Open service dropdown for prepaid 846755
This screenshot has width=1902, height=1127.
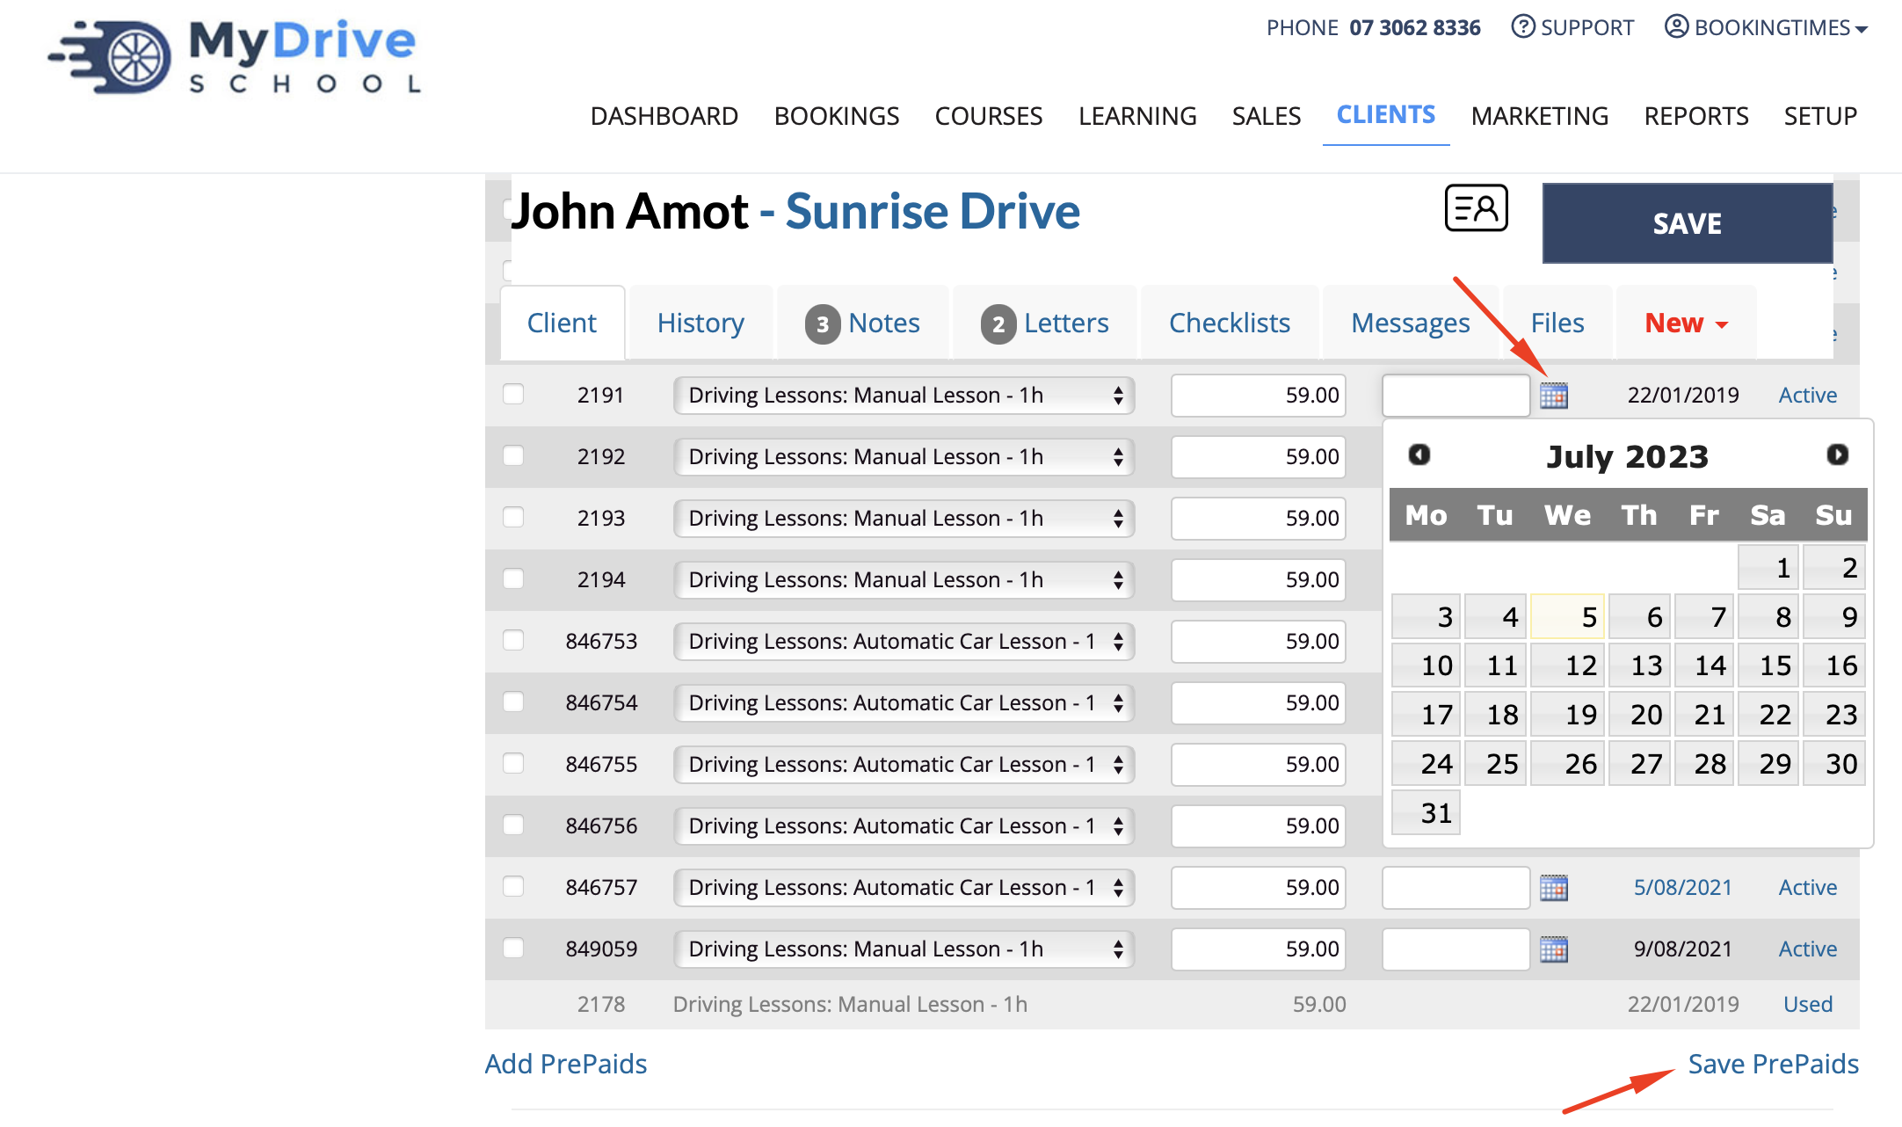(904, 765)
